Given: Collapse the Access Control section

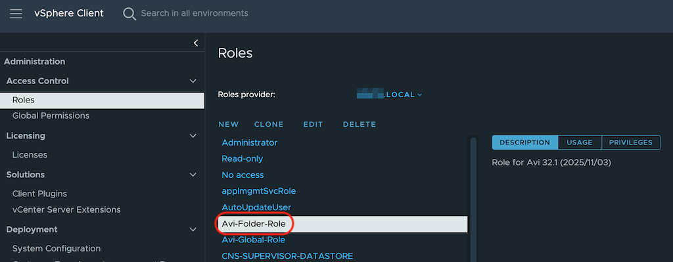Looking at the screenshot, I should tap(193, 81).
